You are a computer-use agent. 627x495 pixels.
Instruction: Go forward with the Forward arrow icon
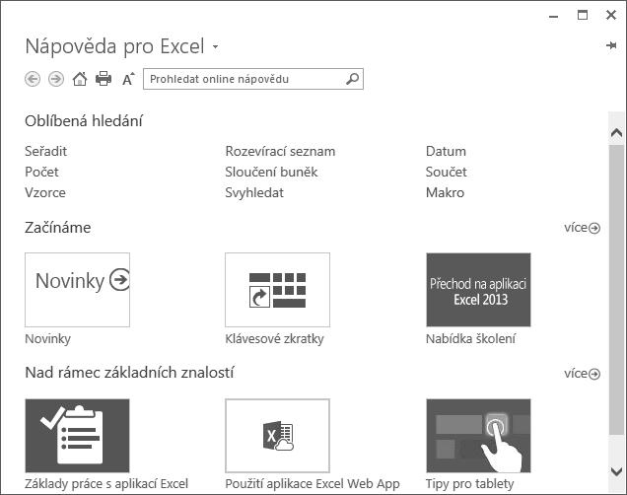pyautogui.click(x=56, y=79)
